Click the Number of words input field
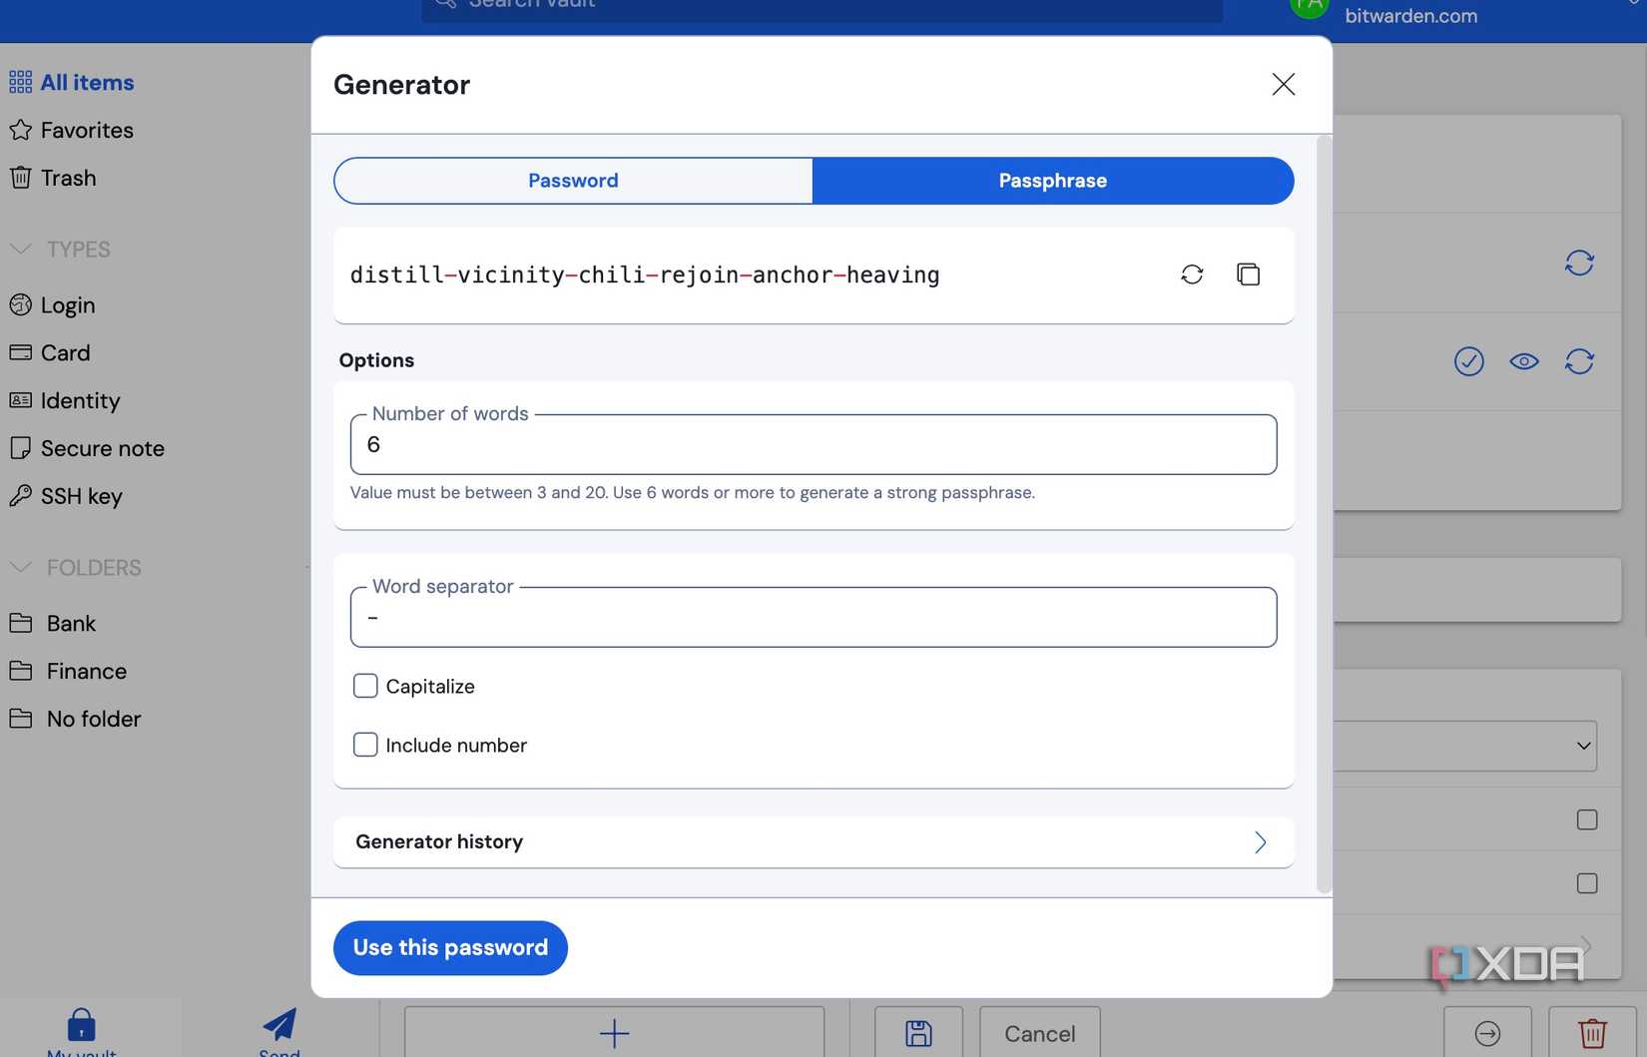 tap(813, 444)
